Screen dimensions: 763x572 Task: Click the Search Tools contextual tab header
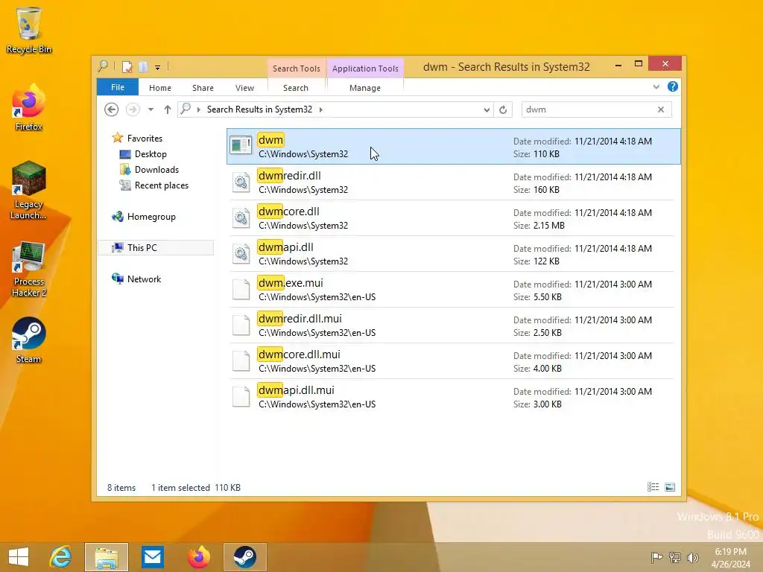click(x=297, y=69)
